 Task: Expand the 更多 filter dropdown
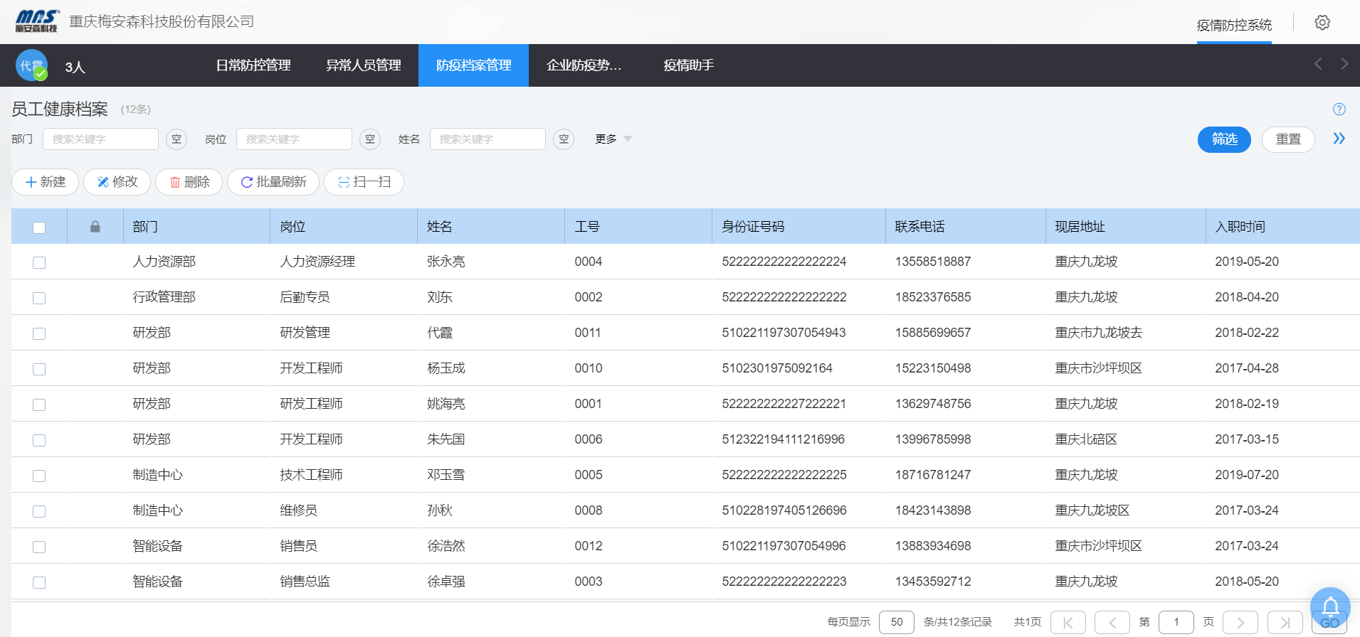point(613,139)
